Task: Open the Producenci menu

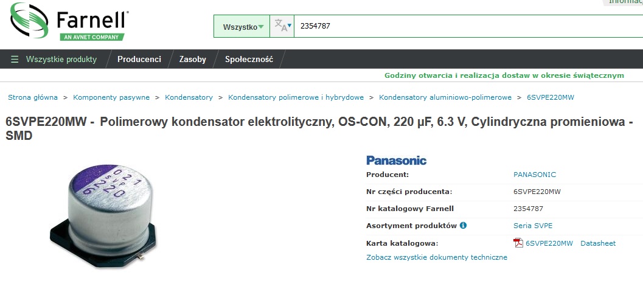Action: (x=139, y=59)
